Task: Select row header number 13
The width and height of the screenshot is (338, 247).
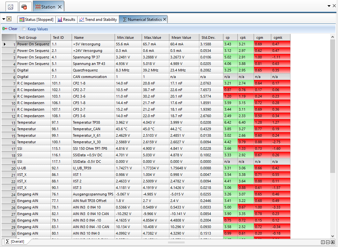Action: pos(9,122)
